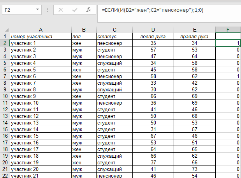Image resolution: width=241 pixels, height=178 pixels.
Task: Click the Cancel (X) icon in formula bar
Action: [x=61, y=10]
